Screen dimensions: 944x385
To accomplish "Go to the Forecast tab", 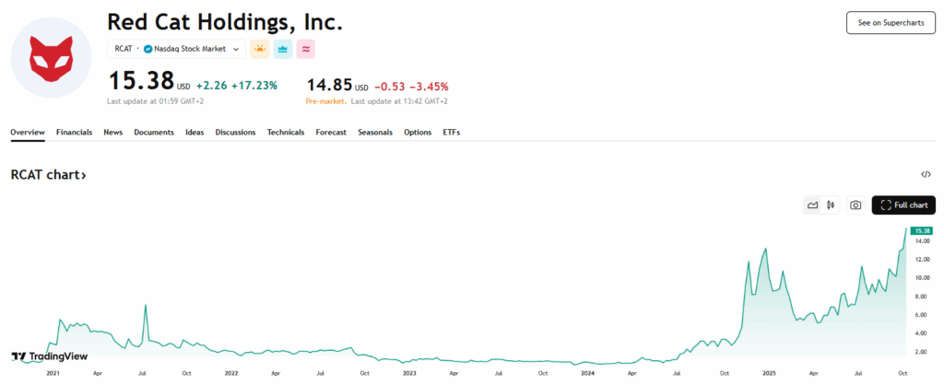I will (x=331, y=133).
